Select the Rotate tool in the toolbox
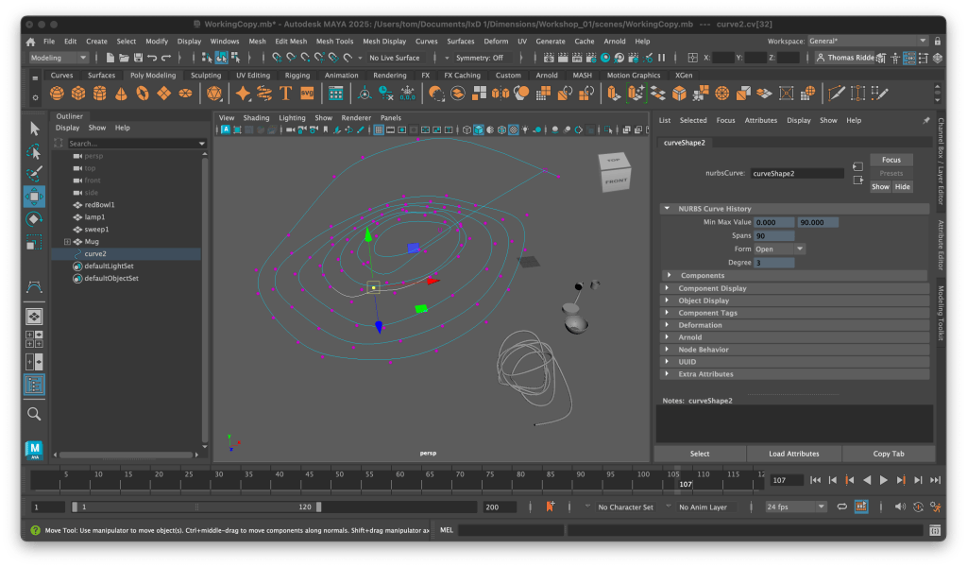Image resolution: width=967 pixels, height=567 pixels. pos(34,219)
